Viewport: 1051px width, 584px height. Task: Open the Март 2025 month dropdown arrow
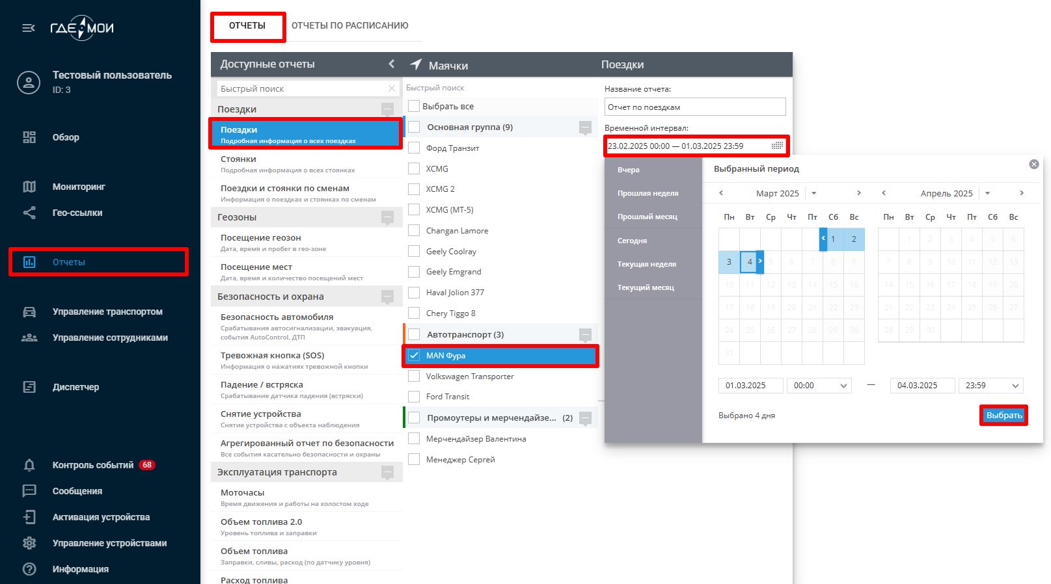[x=813, y=193]
